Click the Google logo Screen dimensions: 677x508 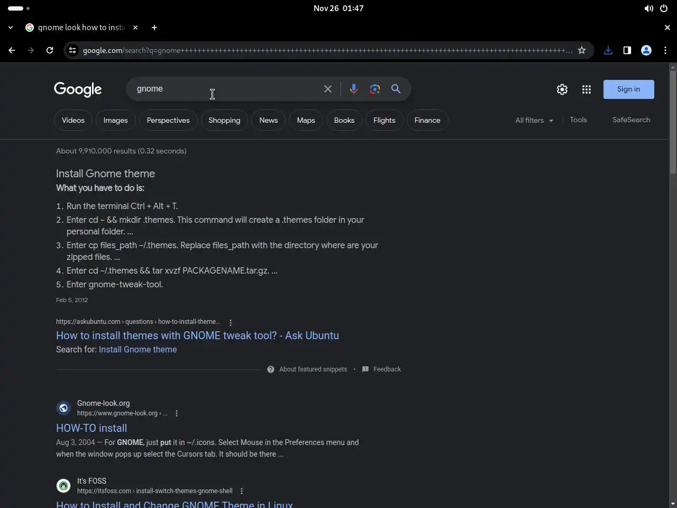pyautogui.click(x=78, y=89)
